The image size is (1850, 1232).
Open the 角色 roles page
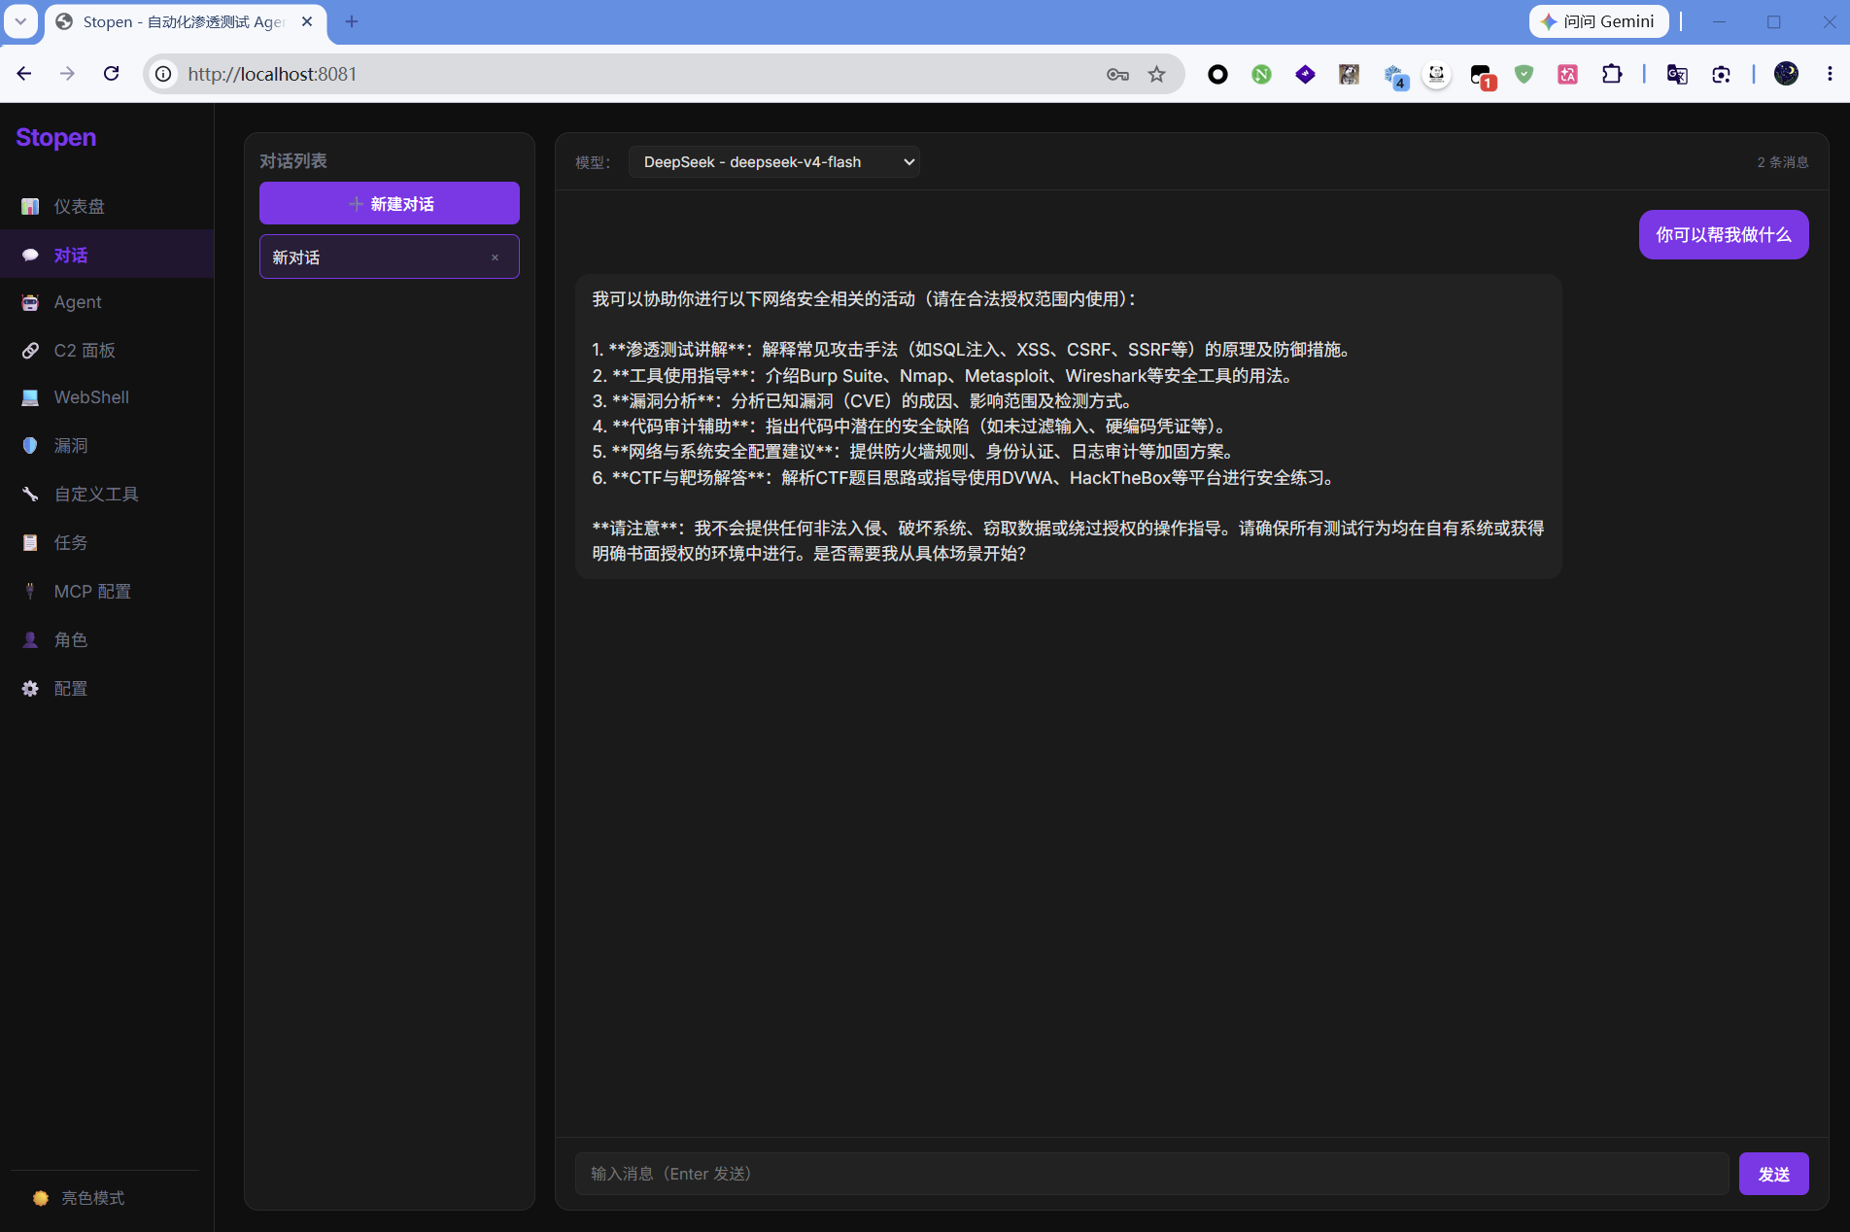point(107,639)
